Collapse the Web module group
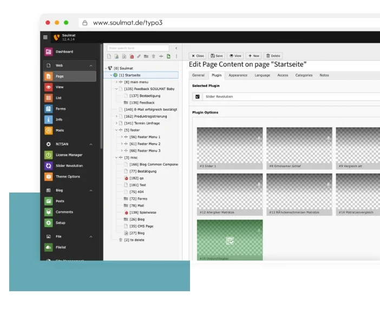Image resolution: width=380 pixels, height=314 pixels. (90, 66)
